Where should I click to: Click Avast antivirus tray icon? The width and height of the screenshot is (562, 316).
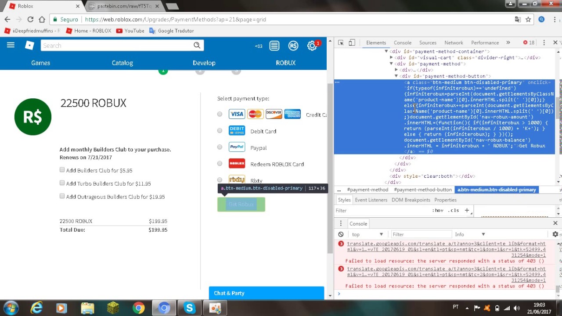(x=487, y=308)
